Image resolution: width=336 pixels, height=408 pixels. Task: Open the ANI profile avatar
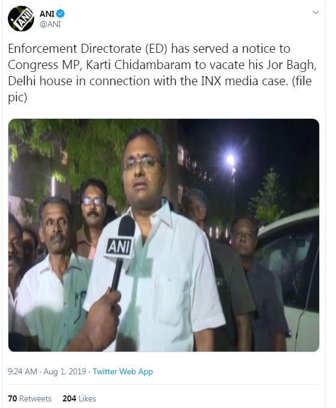click(x=21, y=19)
